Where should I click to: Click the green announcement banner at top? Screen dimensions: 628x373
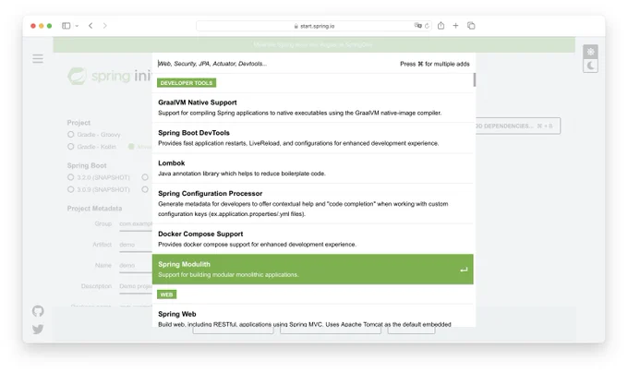314,45
